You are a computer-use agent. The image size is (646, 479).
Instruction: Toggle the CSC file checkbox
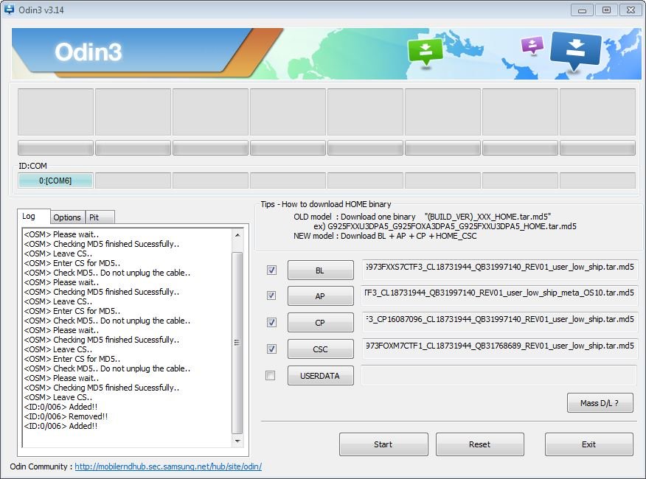271,349
